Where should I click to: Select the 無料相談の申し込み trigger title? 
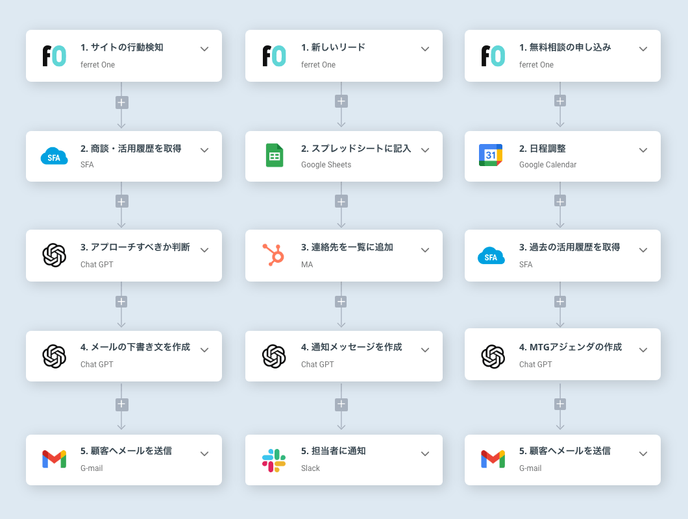pos(565,47)
